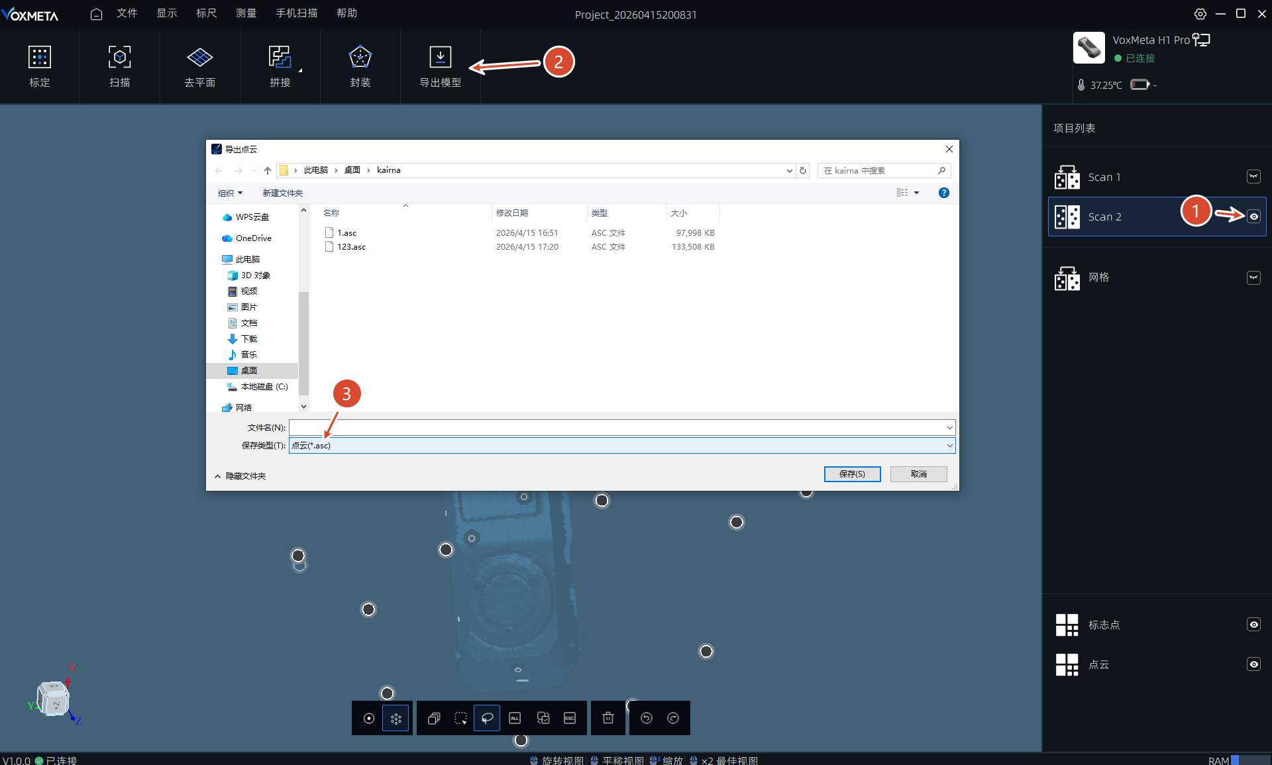
Task: Delete selected points with the trash icon
Action: pos(608,718)
